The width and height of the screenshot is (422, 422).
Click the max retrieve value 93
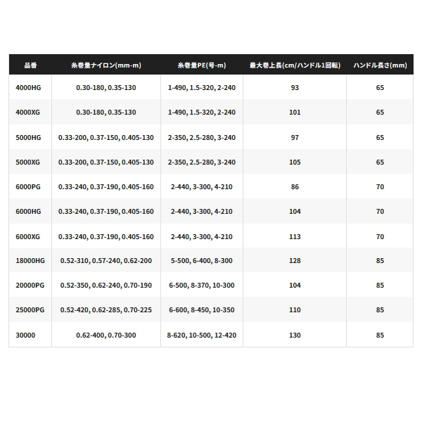[295, 87]
